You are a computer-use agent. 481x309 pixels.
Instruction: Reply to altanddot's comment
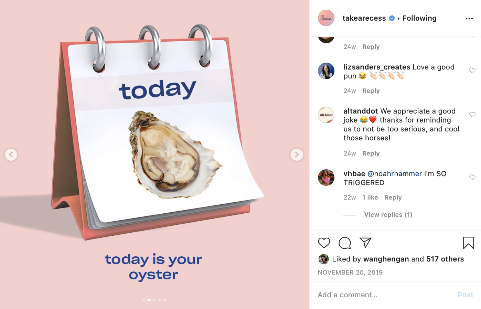pyautogui.click(x=371, y=153)
